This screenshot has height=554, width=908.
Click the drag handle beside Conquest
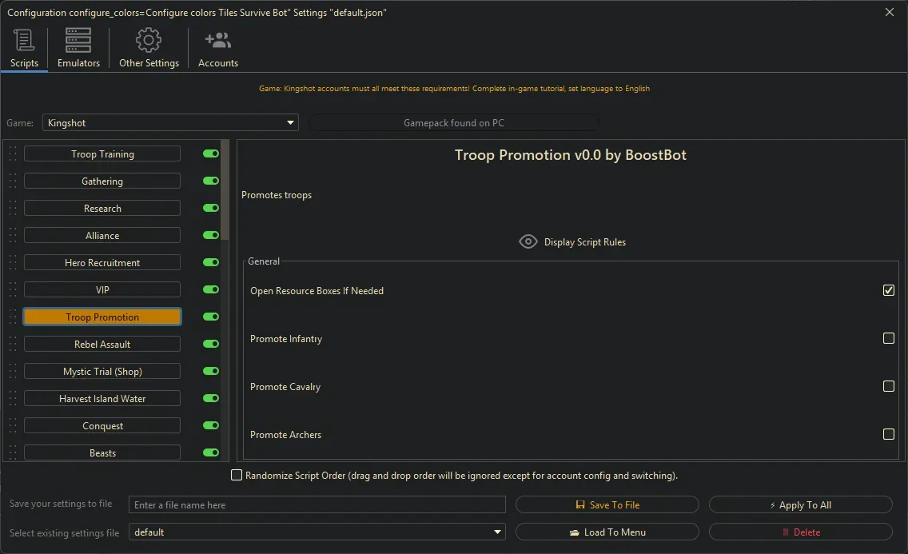[13, 426]
